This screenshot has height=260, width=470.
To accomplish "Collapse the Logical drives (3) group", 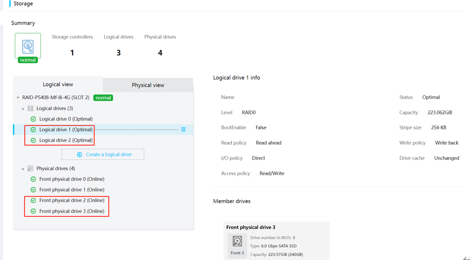I will (23, 109).
